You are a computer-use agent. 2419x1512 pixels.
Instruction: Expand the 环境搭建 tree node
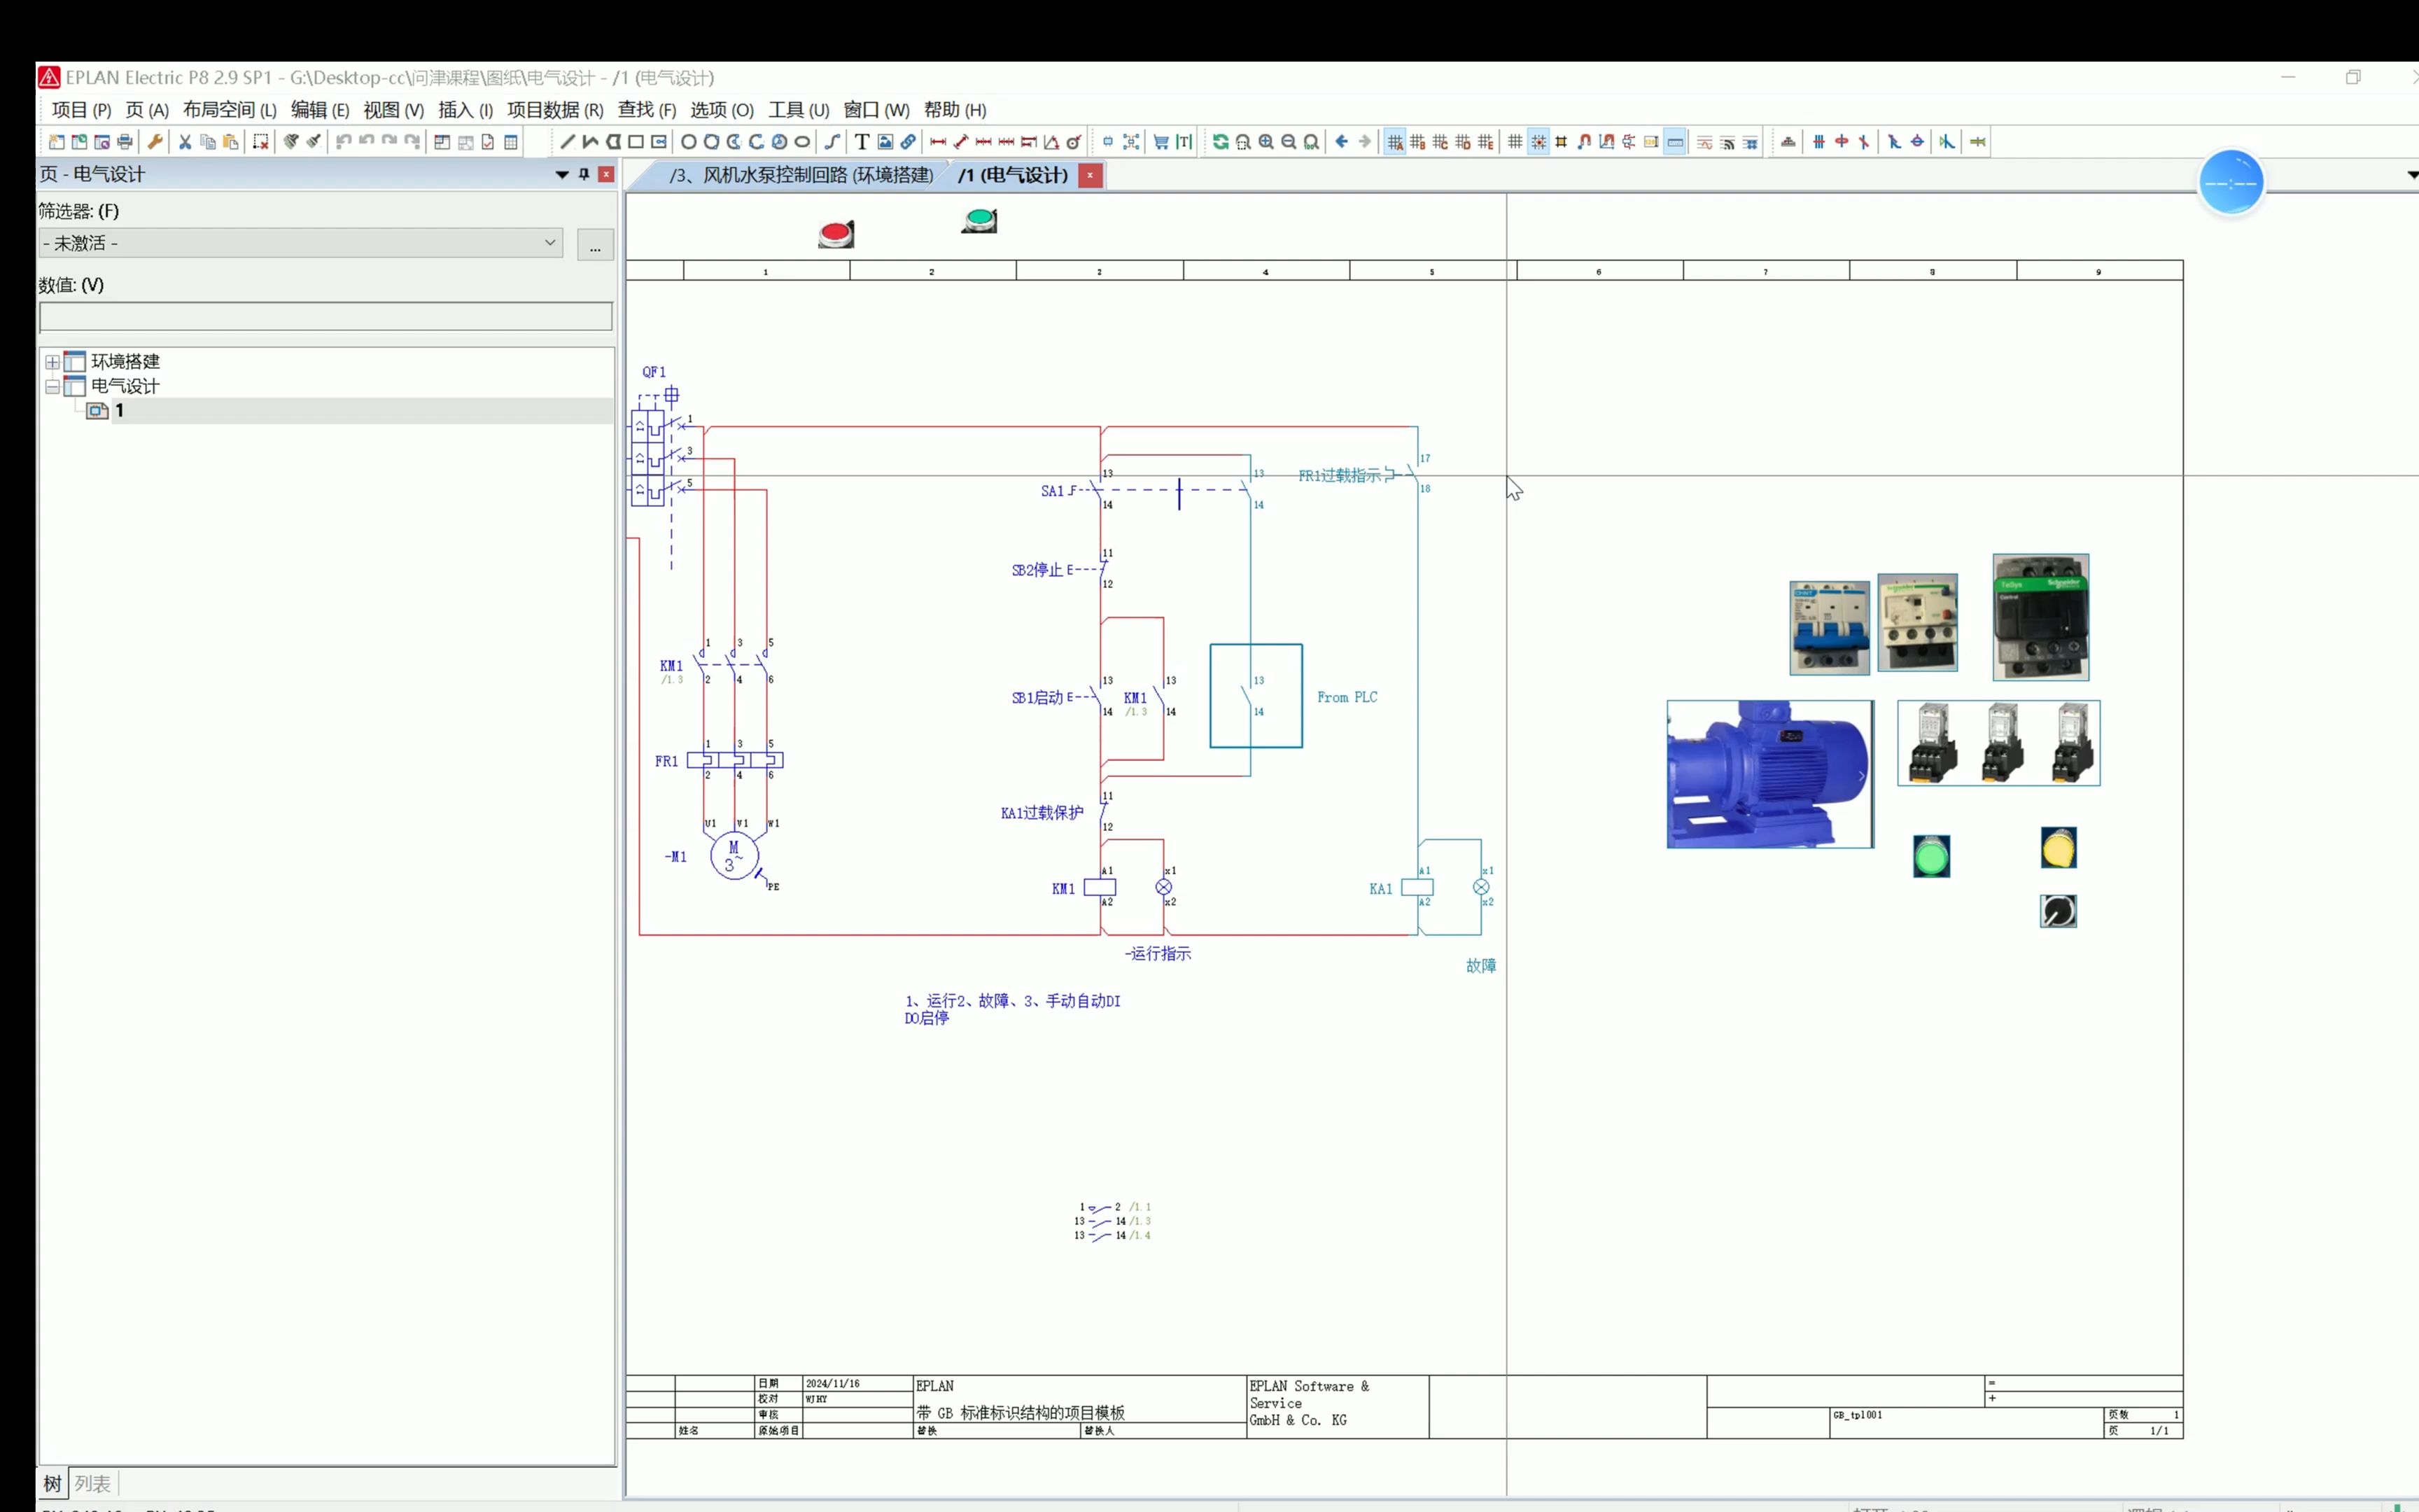point(52,362)
